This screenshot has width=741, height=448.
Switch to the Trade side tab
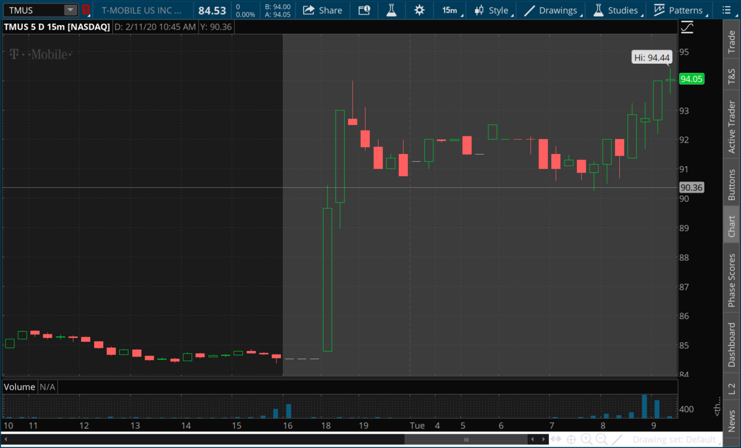click(x=732, y=42)
